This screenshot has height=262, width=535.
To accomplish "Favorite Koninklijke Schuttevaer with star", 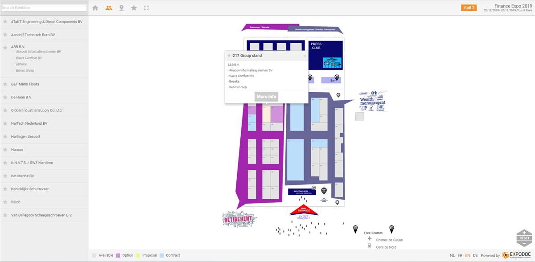I will [x=5, y=189].
